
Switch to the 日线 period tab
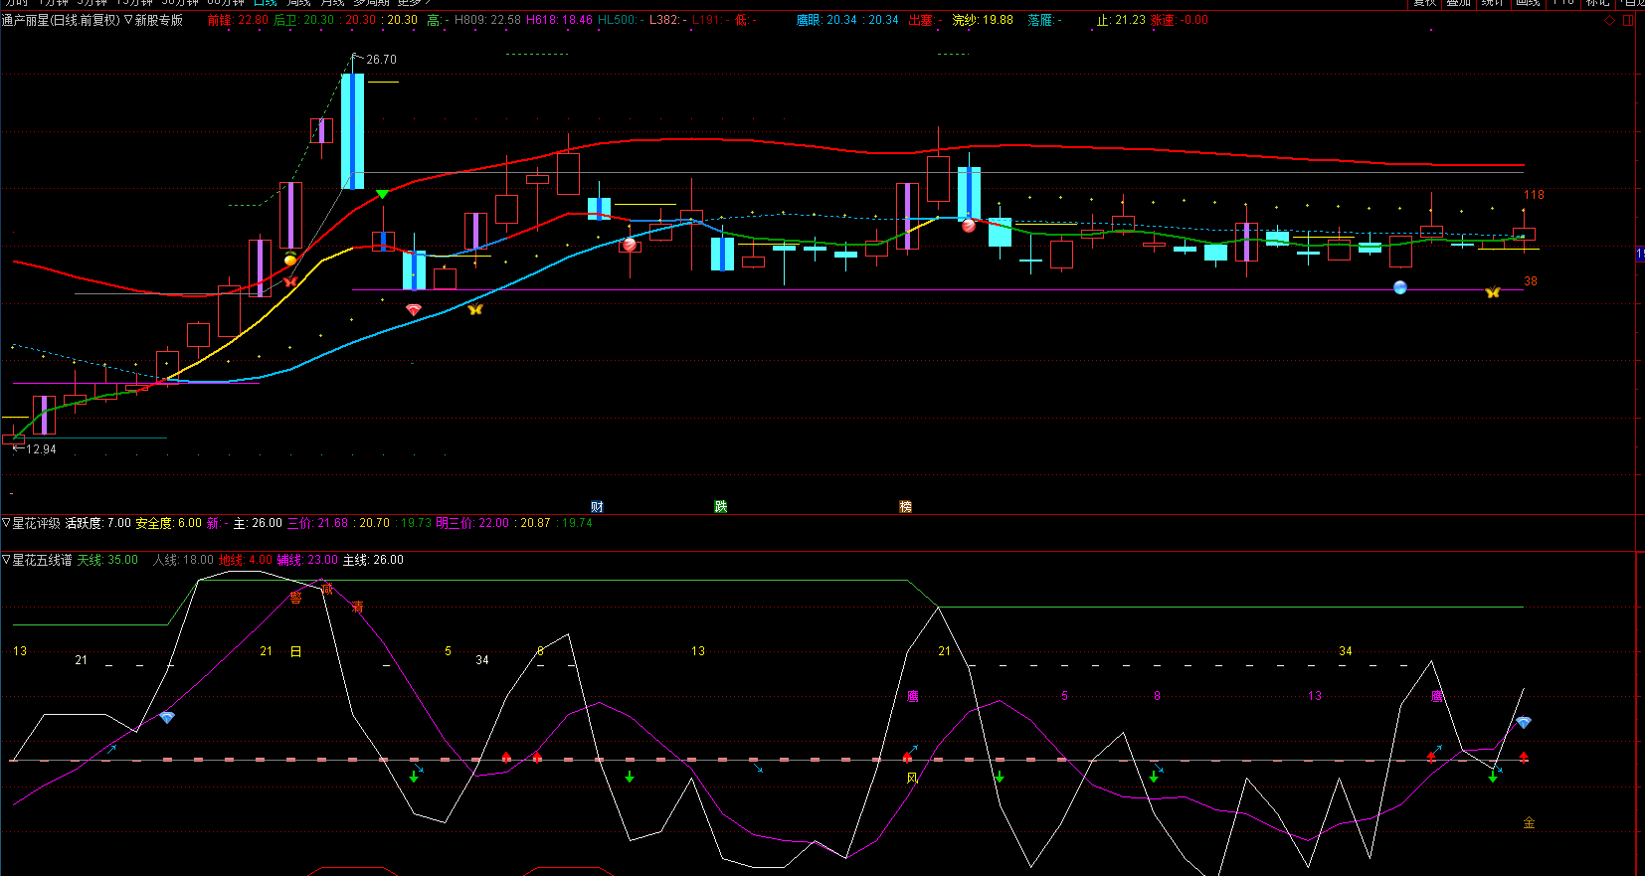point(265,3)
